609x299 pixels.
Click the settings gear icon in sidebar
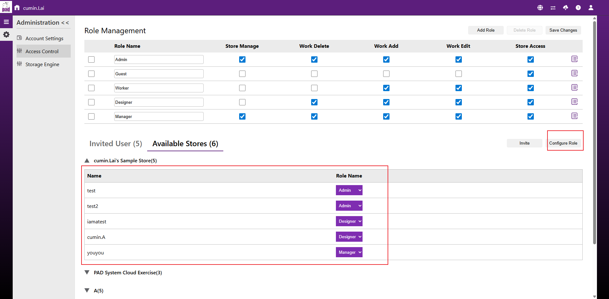pyautogui.click(x=6, y=34)
